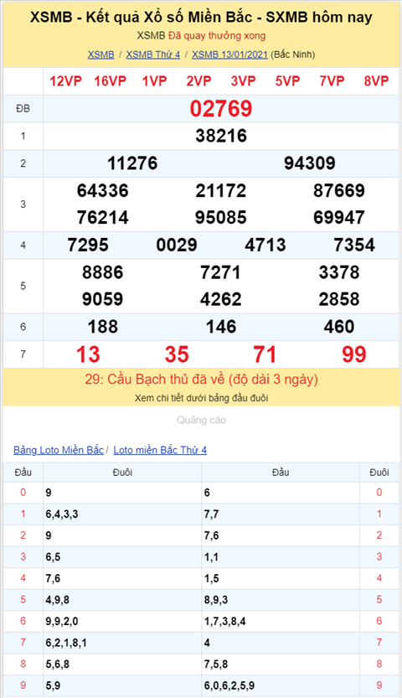Screen dimensions: 402x698
Task: Click the last Đuôi column header
Action: point(379,472)
